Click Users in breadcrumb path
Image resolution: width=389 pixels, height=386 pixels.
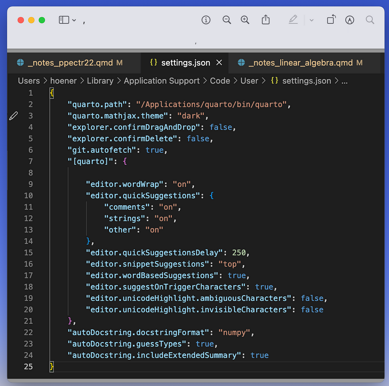tap(29, 81)
